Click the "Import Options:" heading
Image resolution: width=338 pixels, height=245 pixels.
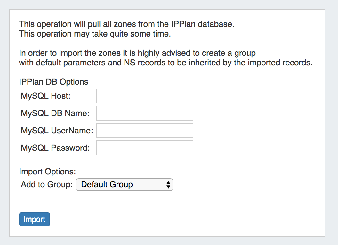tap(47, 172)
